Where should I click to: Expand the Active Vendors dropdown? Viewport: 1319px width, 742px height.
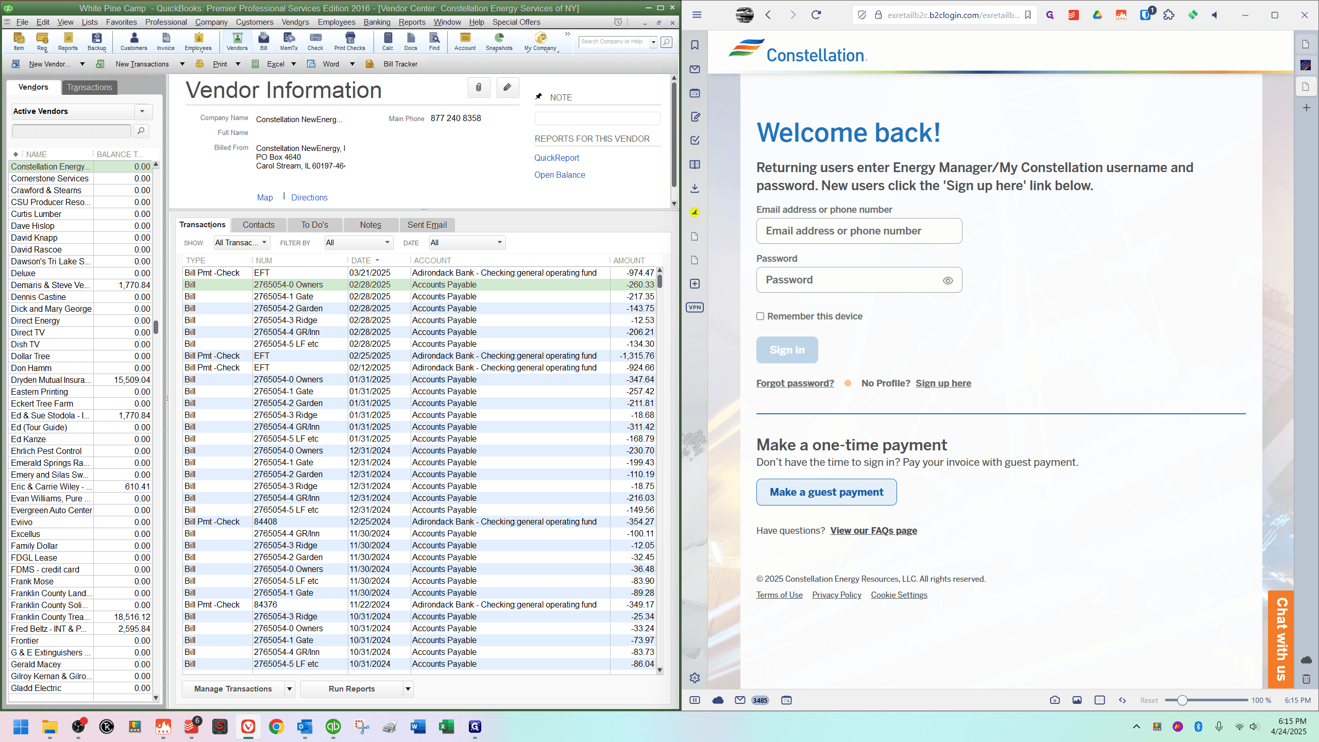coord(143,111)
